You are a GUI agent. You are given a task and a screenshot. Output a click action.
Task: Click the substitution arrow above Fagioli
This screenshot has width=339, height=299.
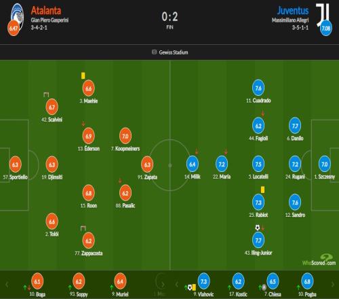(262, 113)
